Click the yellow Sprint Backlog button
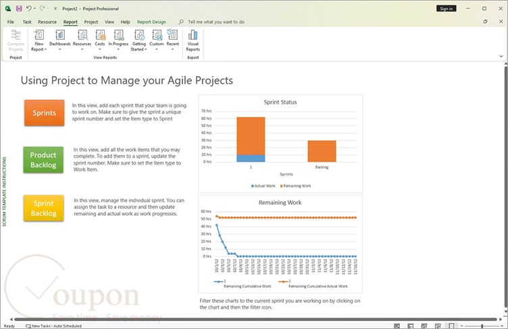This screenshot has width=508, height=329. click(43, 208)
